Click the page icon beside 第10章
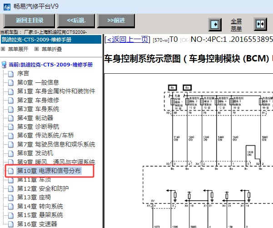Viewport: 273px width, 228px height. 11,171
